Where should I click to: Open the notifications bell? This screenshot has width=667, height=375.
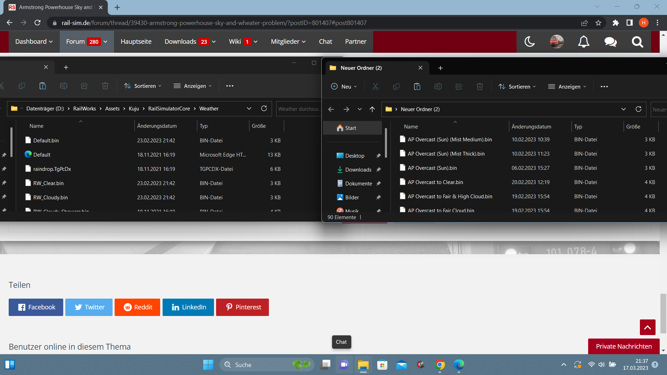pos(584,42)
